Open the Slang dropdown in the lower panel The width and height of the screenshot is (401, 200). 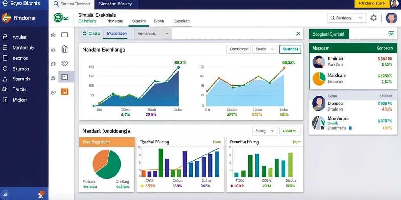(265, 131)
